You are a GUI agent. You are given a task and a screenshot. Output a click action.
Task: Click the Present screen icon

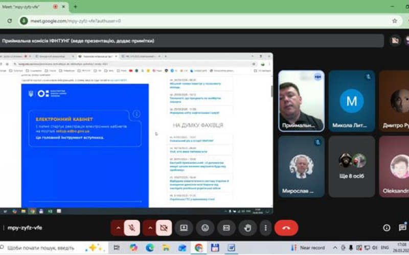184,228
